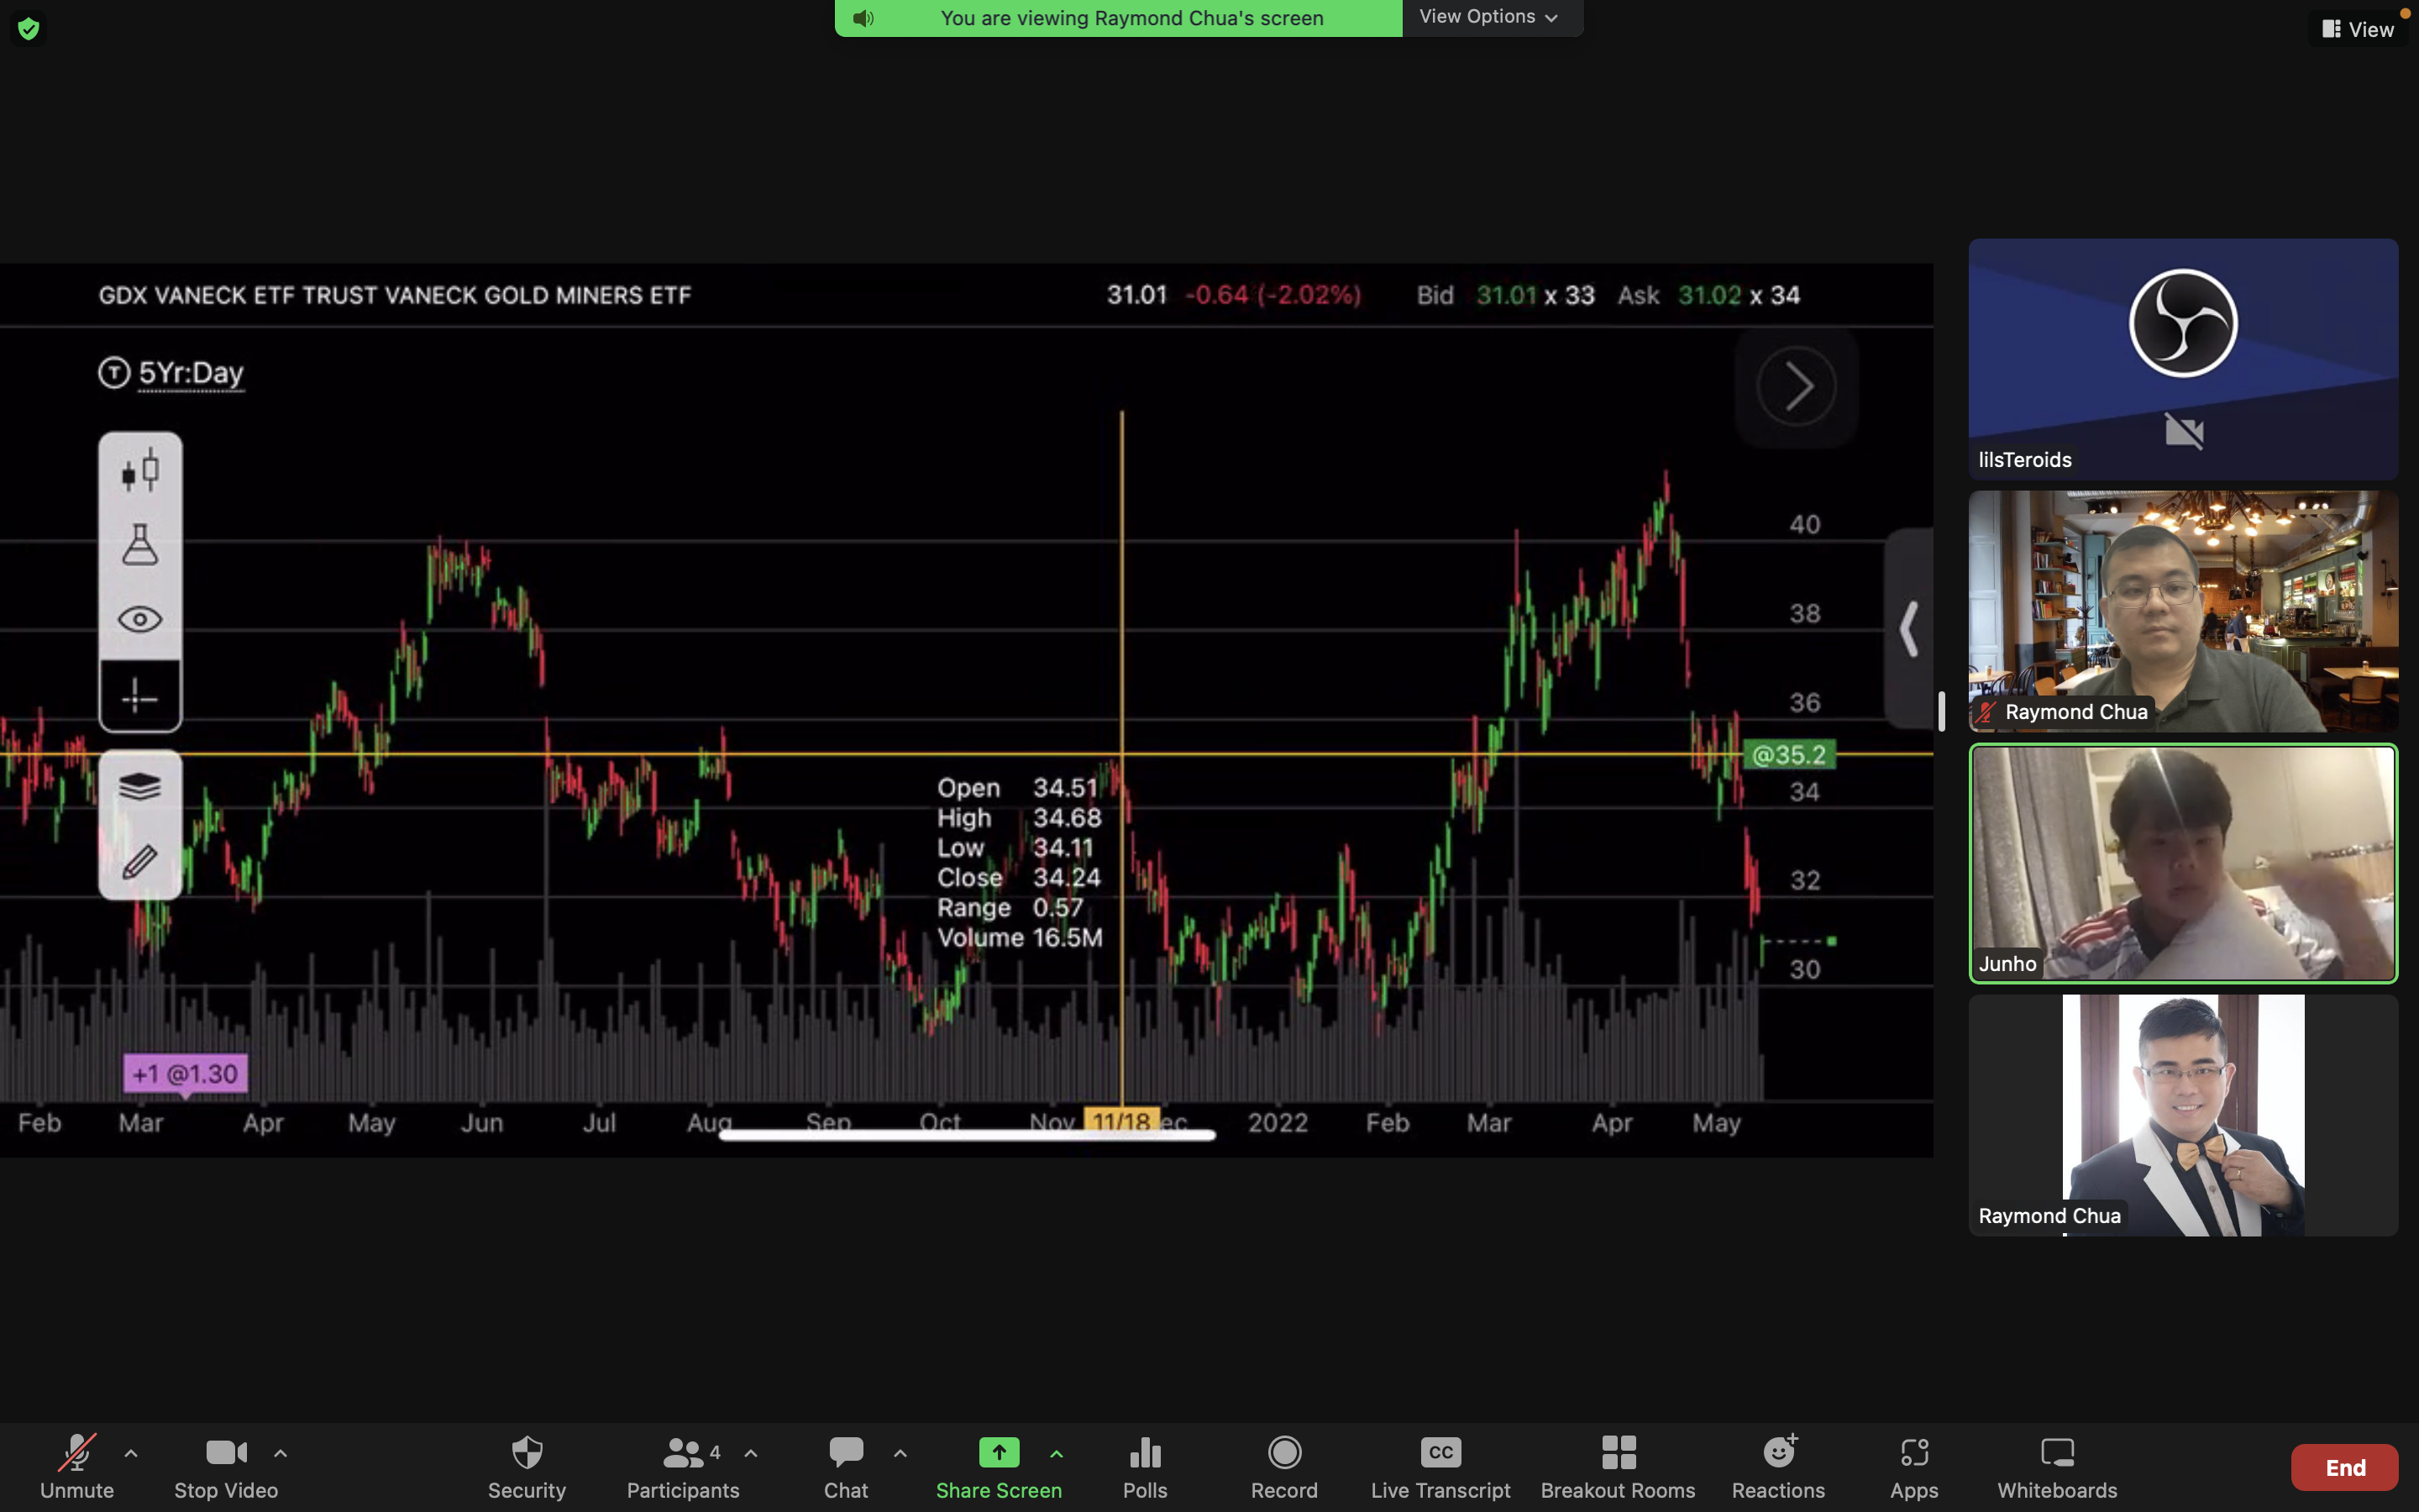
Task: Select Raymond Chua bow-tie profile thumbnail
Action: [2183, 1115]
